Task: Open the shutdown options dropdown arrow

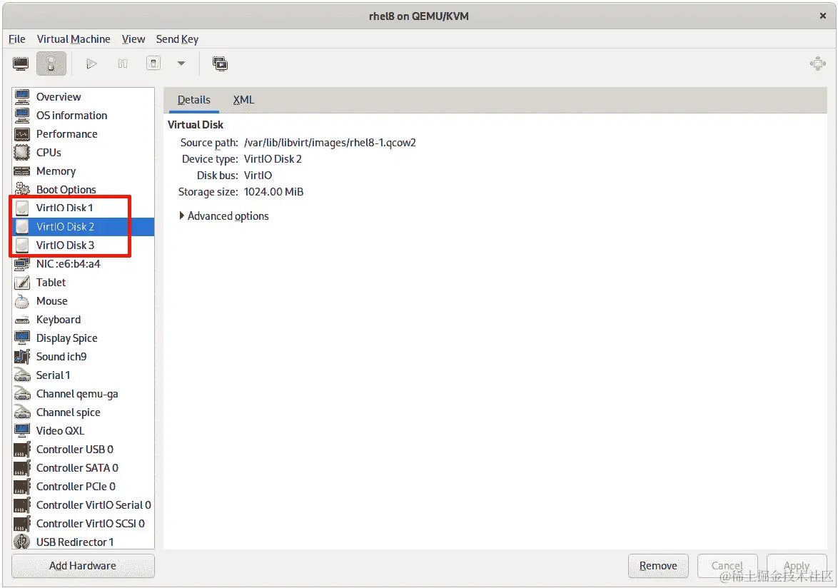Action: [x=181, y=64]
